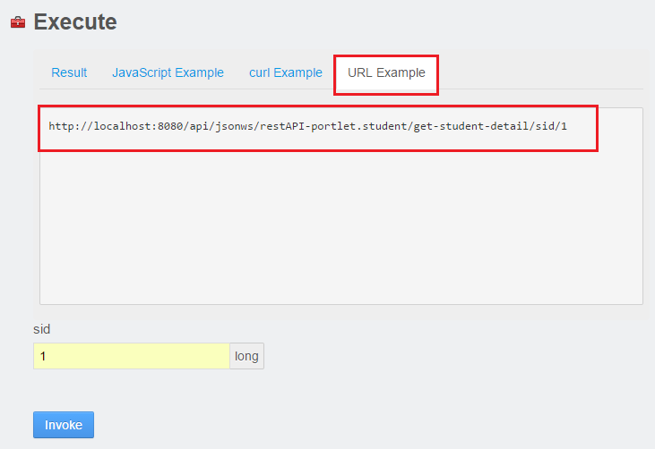Click 'localhost:8080' within the example URL
Viewport: 655px width, 449px height.
point(138,126)
